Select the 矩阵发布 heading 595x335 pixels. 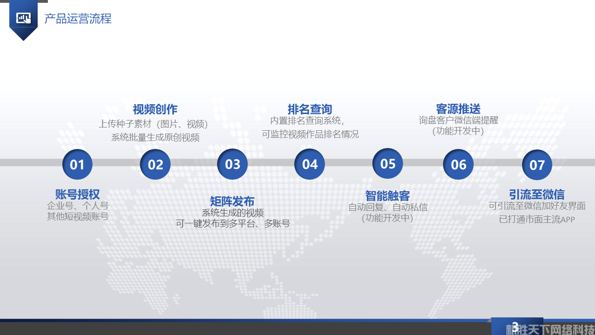[232, 201]
